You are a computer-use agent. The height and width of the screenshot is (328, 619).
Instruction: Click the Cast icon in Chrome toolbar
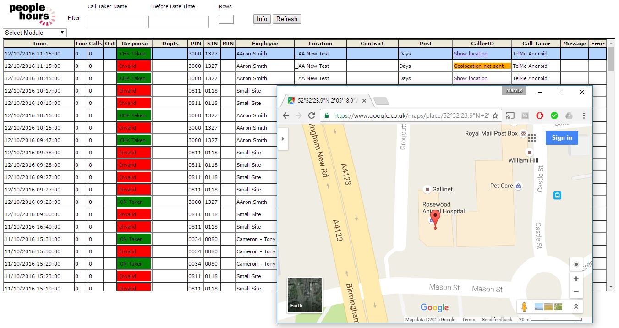click(x=510, y=116)
